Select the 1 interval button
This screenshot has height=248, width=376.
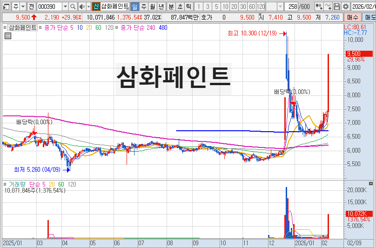[x=199, y=7]
